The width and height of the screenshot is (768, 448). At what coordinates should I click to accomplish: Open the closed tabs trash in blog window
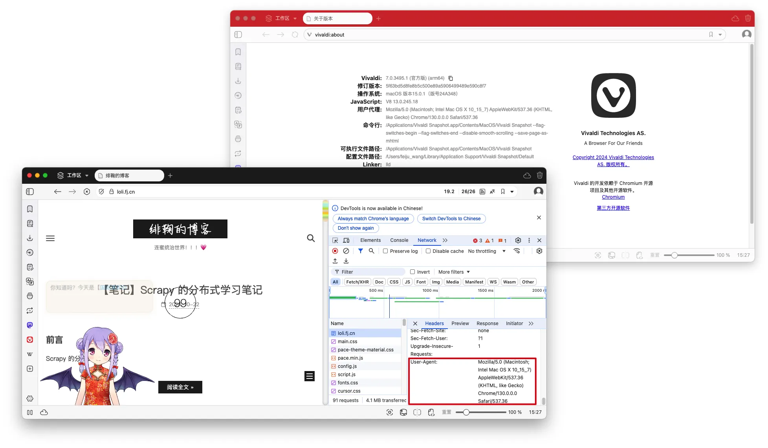pos(540,176)
